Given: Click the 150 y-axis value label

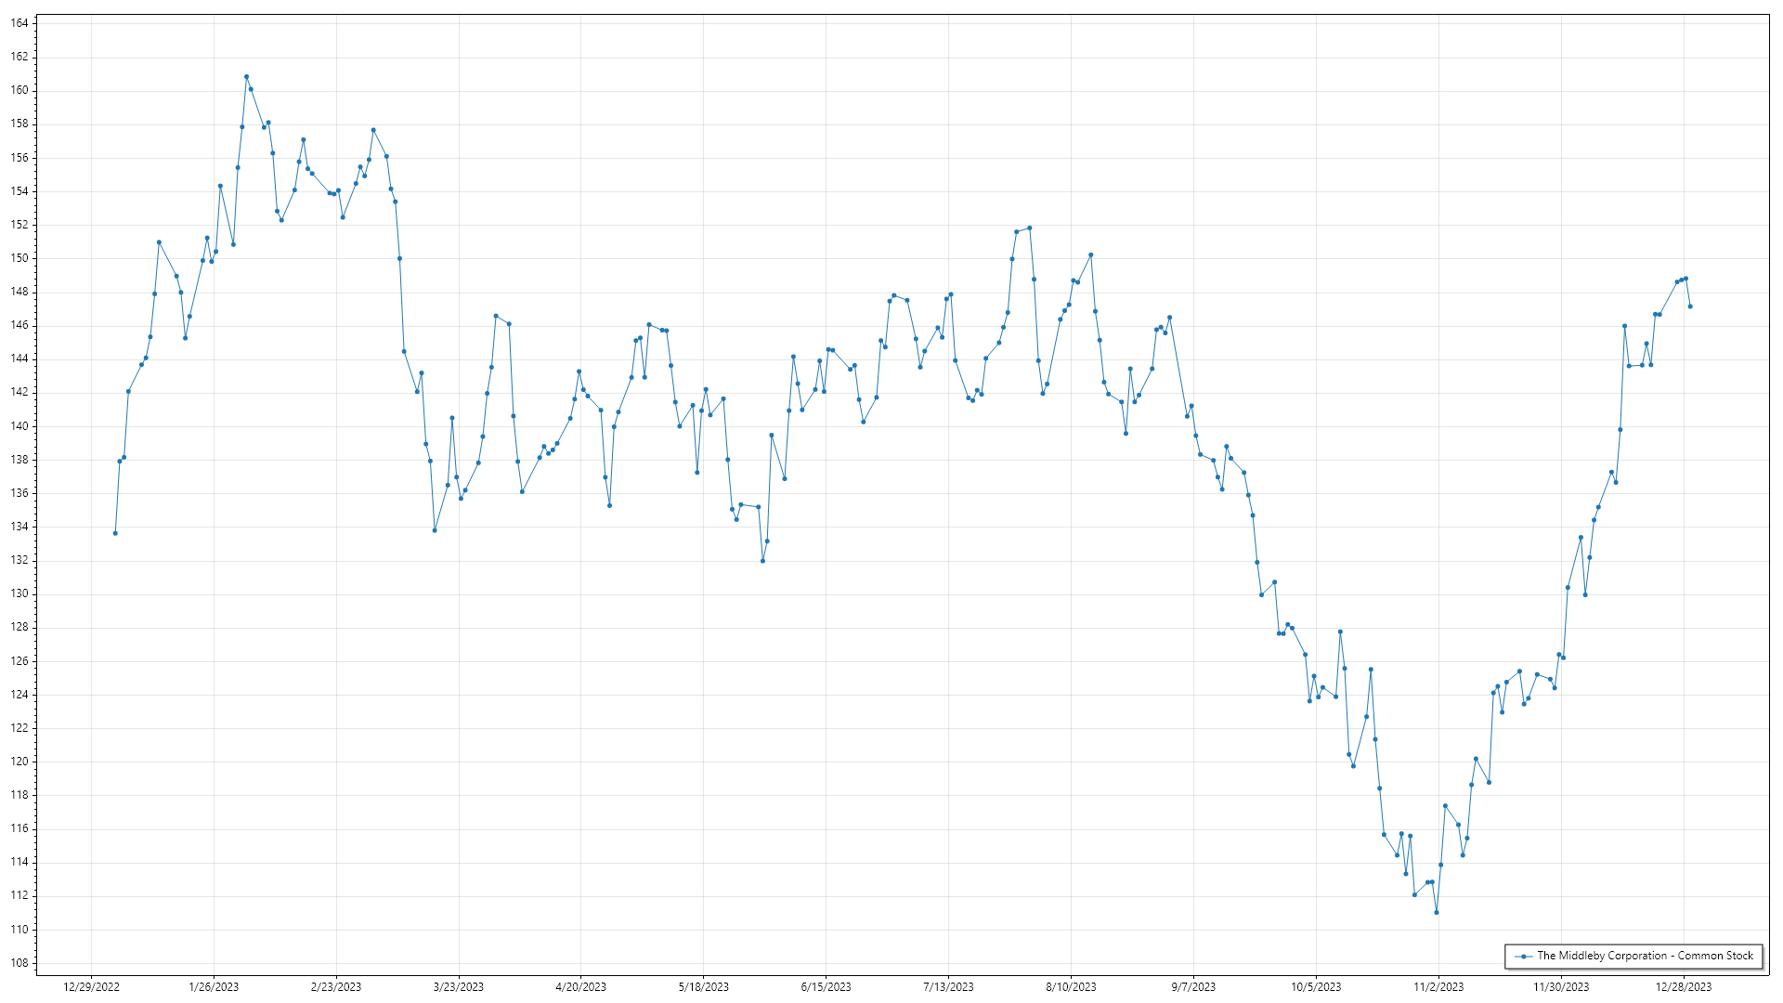Looking at the screenshot, I should [x=20, y=258].
